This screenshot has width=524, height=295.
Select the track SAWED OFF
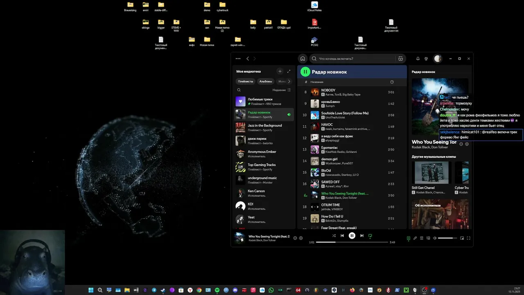(x=352, y=184)
